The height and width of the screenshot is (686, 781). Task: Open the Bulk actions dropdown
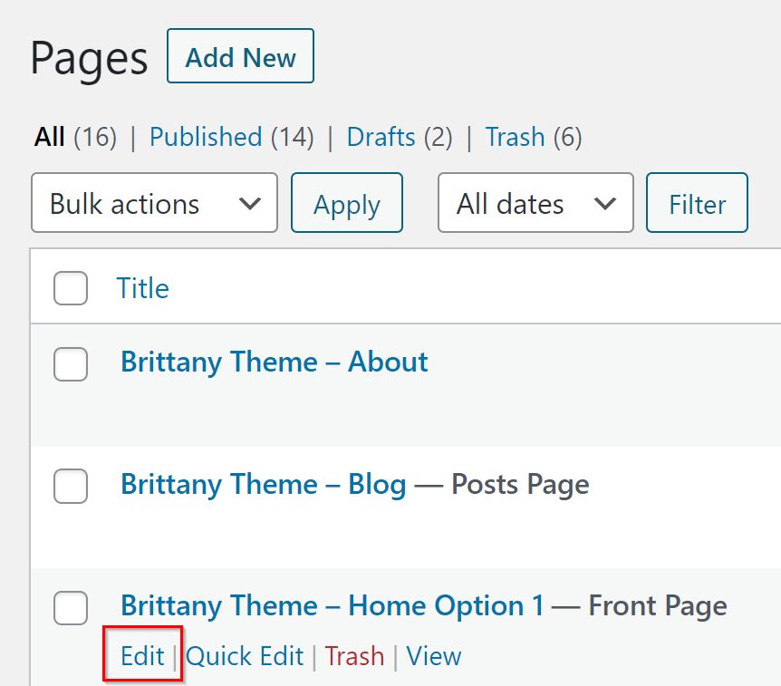[154, 204]
